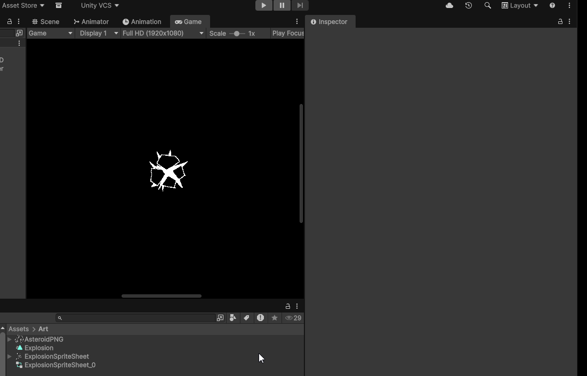Open Undo History icon
This screenshot has height=376, width=587.
tap(468, 5)
